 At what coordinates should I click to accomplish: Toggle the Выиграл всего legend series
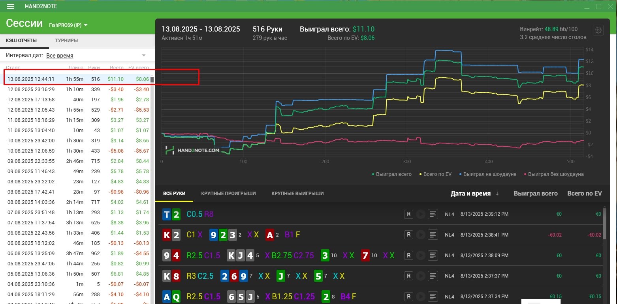392,174
